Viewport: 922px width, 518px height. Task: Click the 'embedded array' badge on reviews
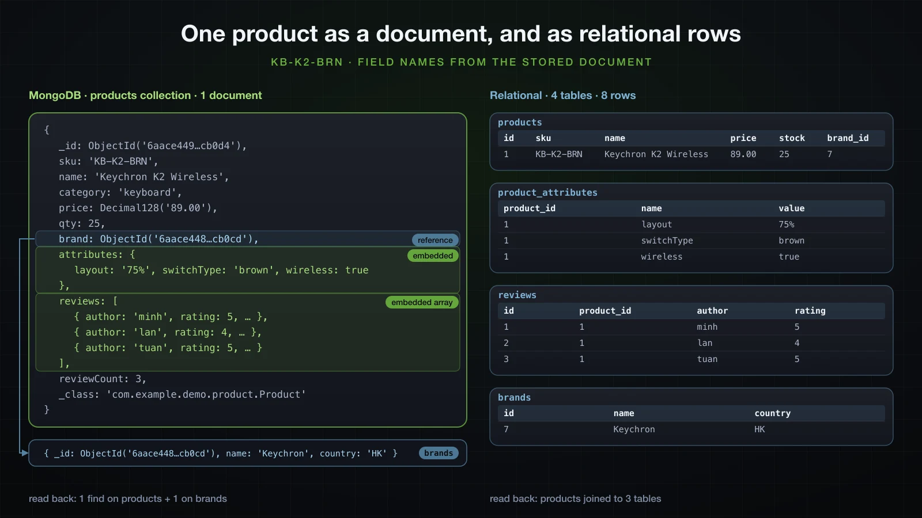[422, 302]
